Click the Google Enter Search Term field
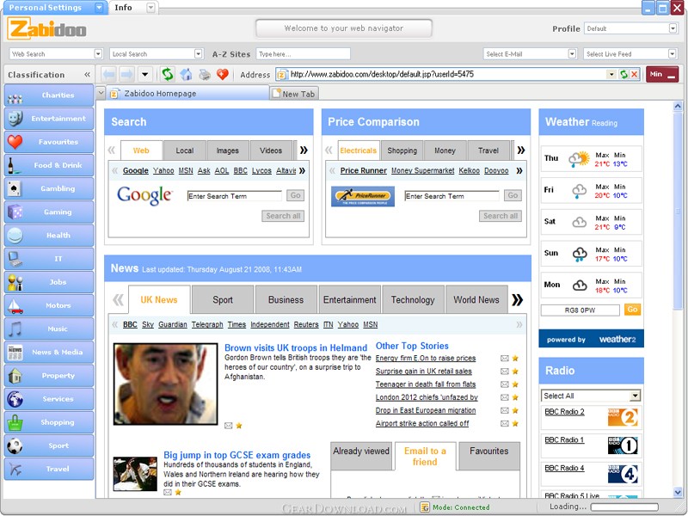Screen dimensions: 688x516 point(234,196)
